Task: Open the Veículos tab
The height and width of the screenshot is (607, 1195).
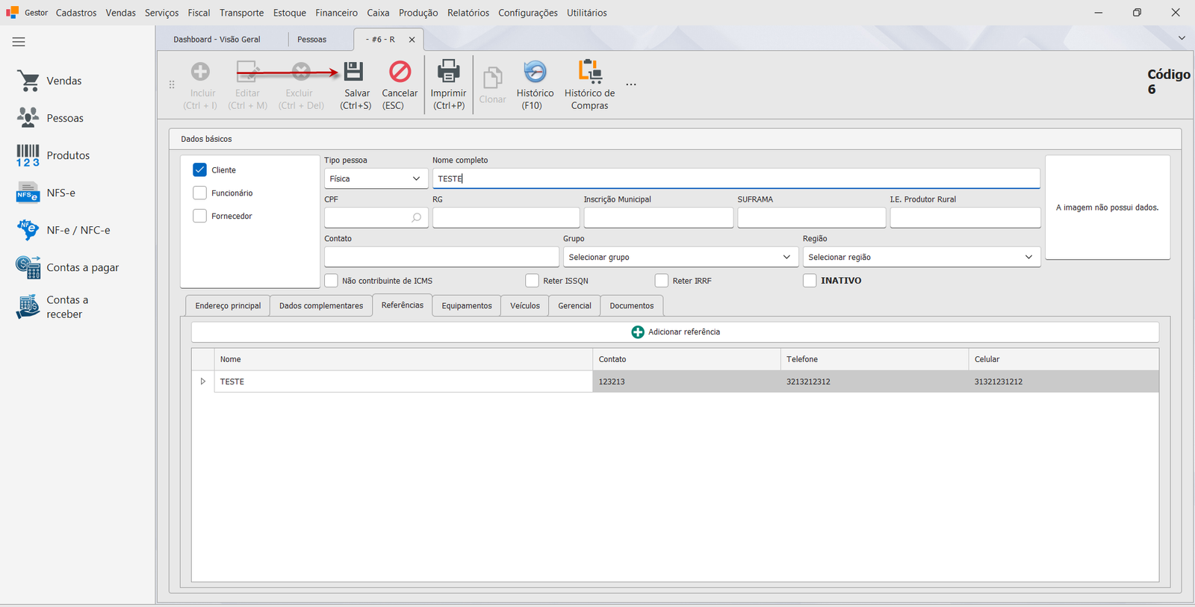Action: [525, 305]
